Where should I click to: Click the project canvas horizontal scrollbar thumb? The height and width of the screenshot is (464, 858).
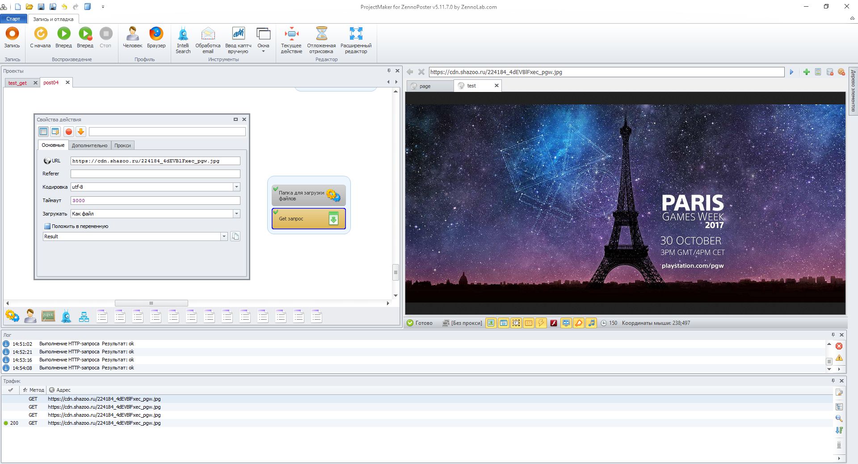pos(151,303)
